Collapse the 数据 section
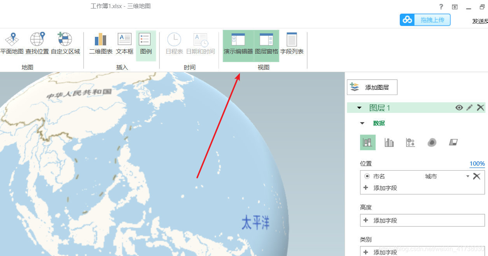 (362, 123)
